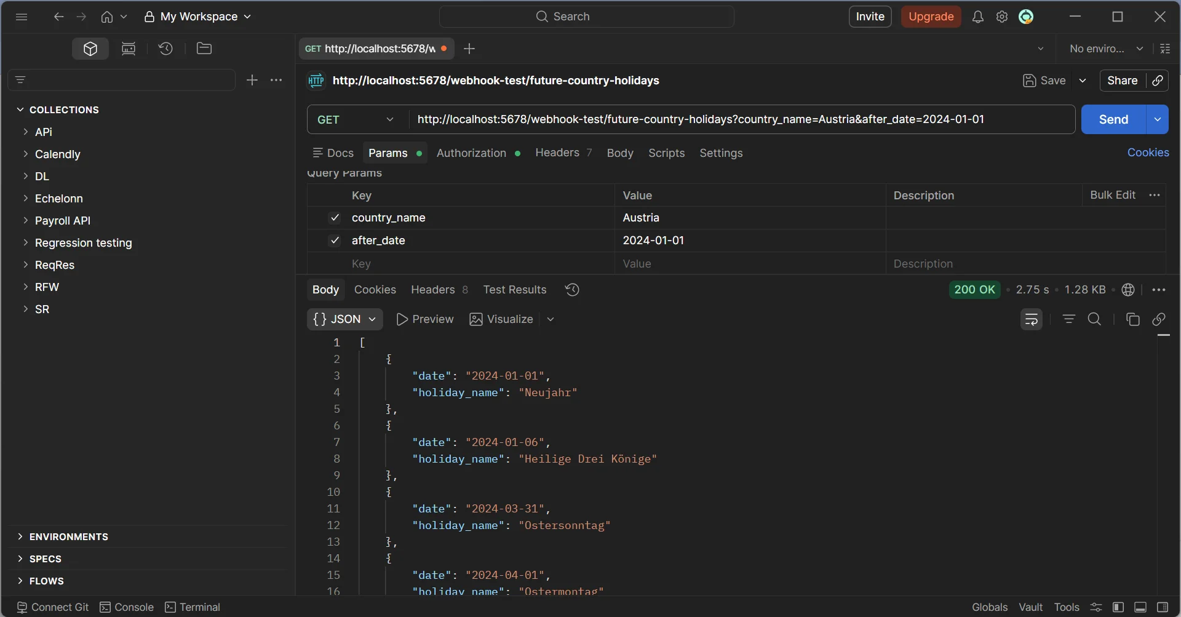Add a new collection with plus icon
Screen dimensions: 1181x617
click(252, 80)
